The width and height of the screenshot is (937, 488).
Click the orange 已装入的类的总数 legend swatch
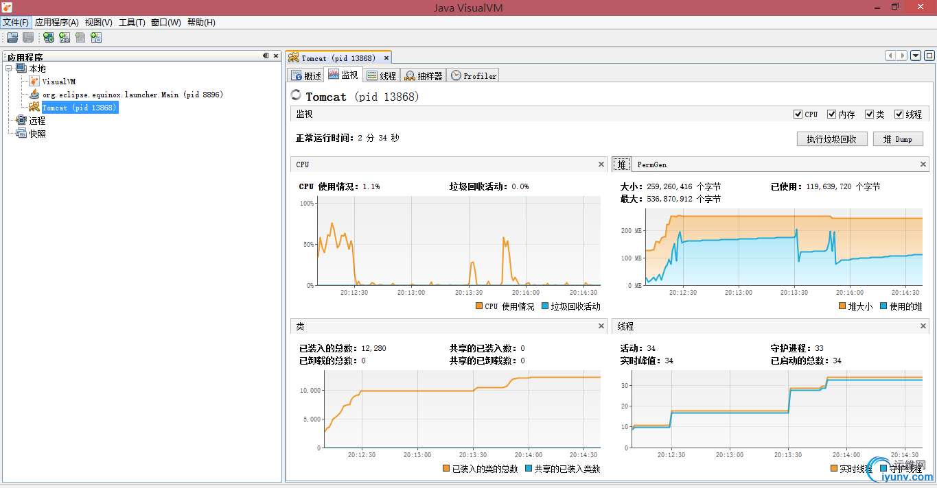[x=446, y=469]
